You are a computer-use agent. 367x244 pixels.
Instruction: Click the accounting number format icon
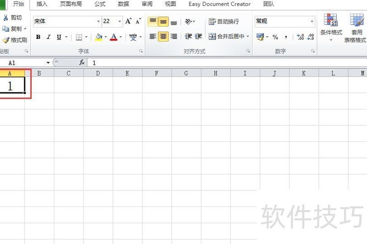260,37
